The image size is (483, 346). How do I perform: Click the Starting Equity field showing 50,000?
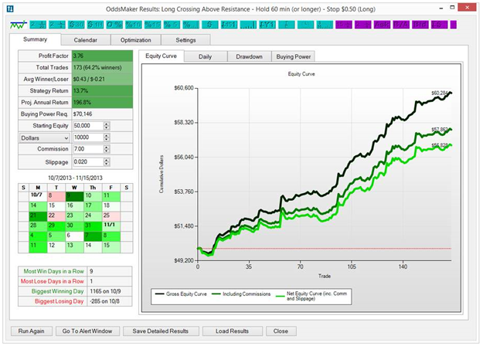(88, 126)
